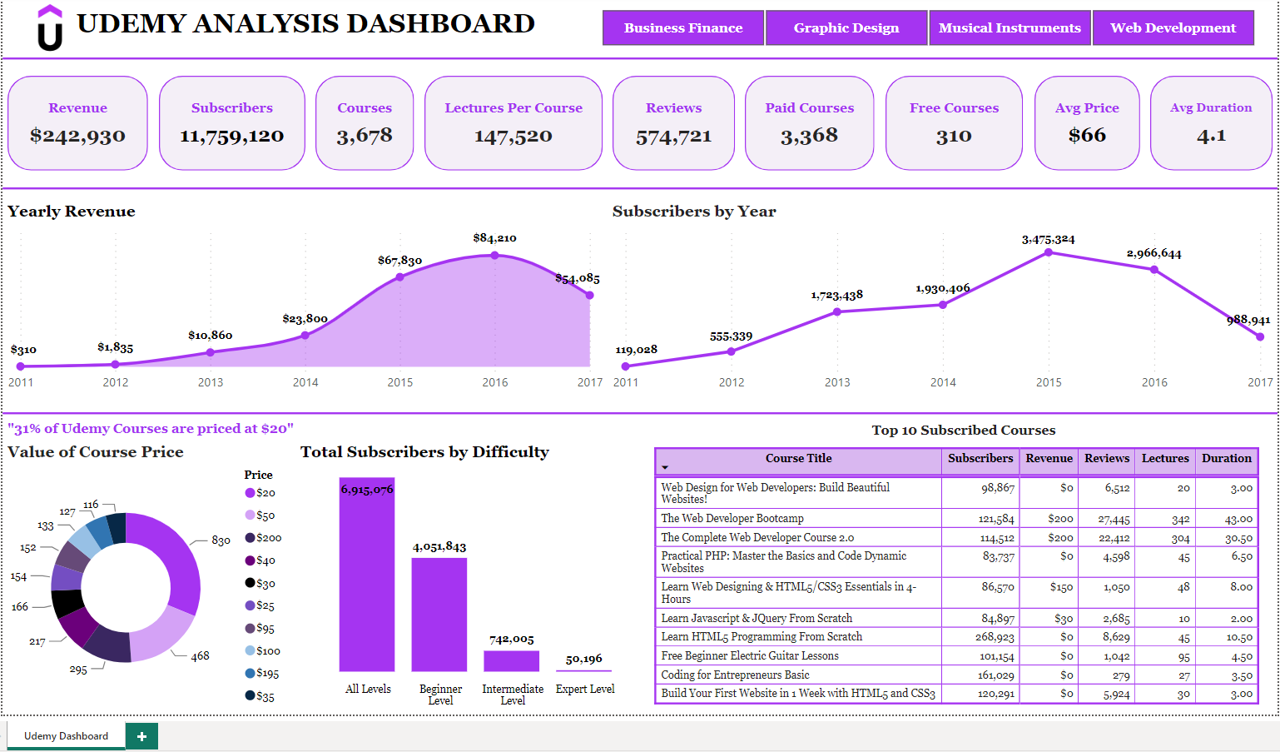Choose the Musical Instruments slicer
Screen dimensions: 1280x752
coord(1010,28)
